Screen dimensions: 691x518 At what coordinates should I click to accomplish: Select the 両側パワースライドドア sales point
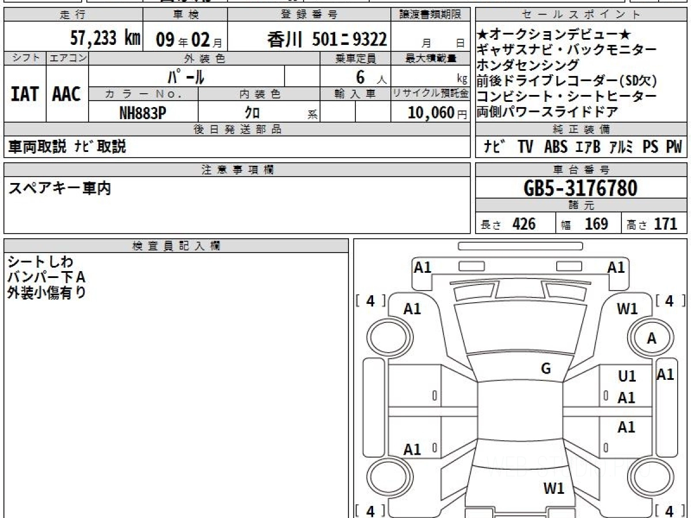click(x=548, y=112)
